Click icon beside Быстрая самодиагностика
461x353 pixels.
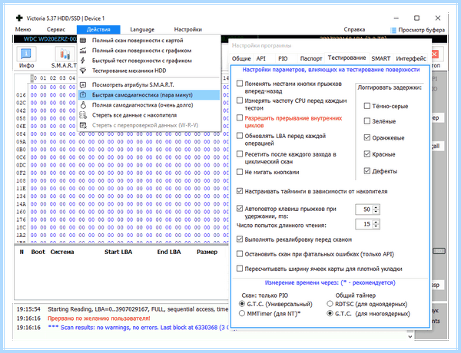83,95
